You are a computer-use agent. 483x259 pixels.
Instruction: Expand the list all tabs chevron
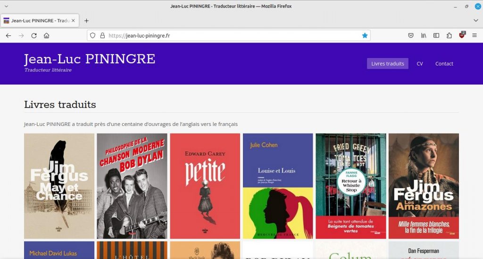pyautogui.click(x=475, y=21)
